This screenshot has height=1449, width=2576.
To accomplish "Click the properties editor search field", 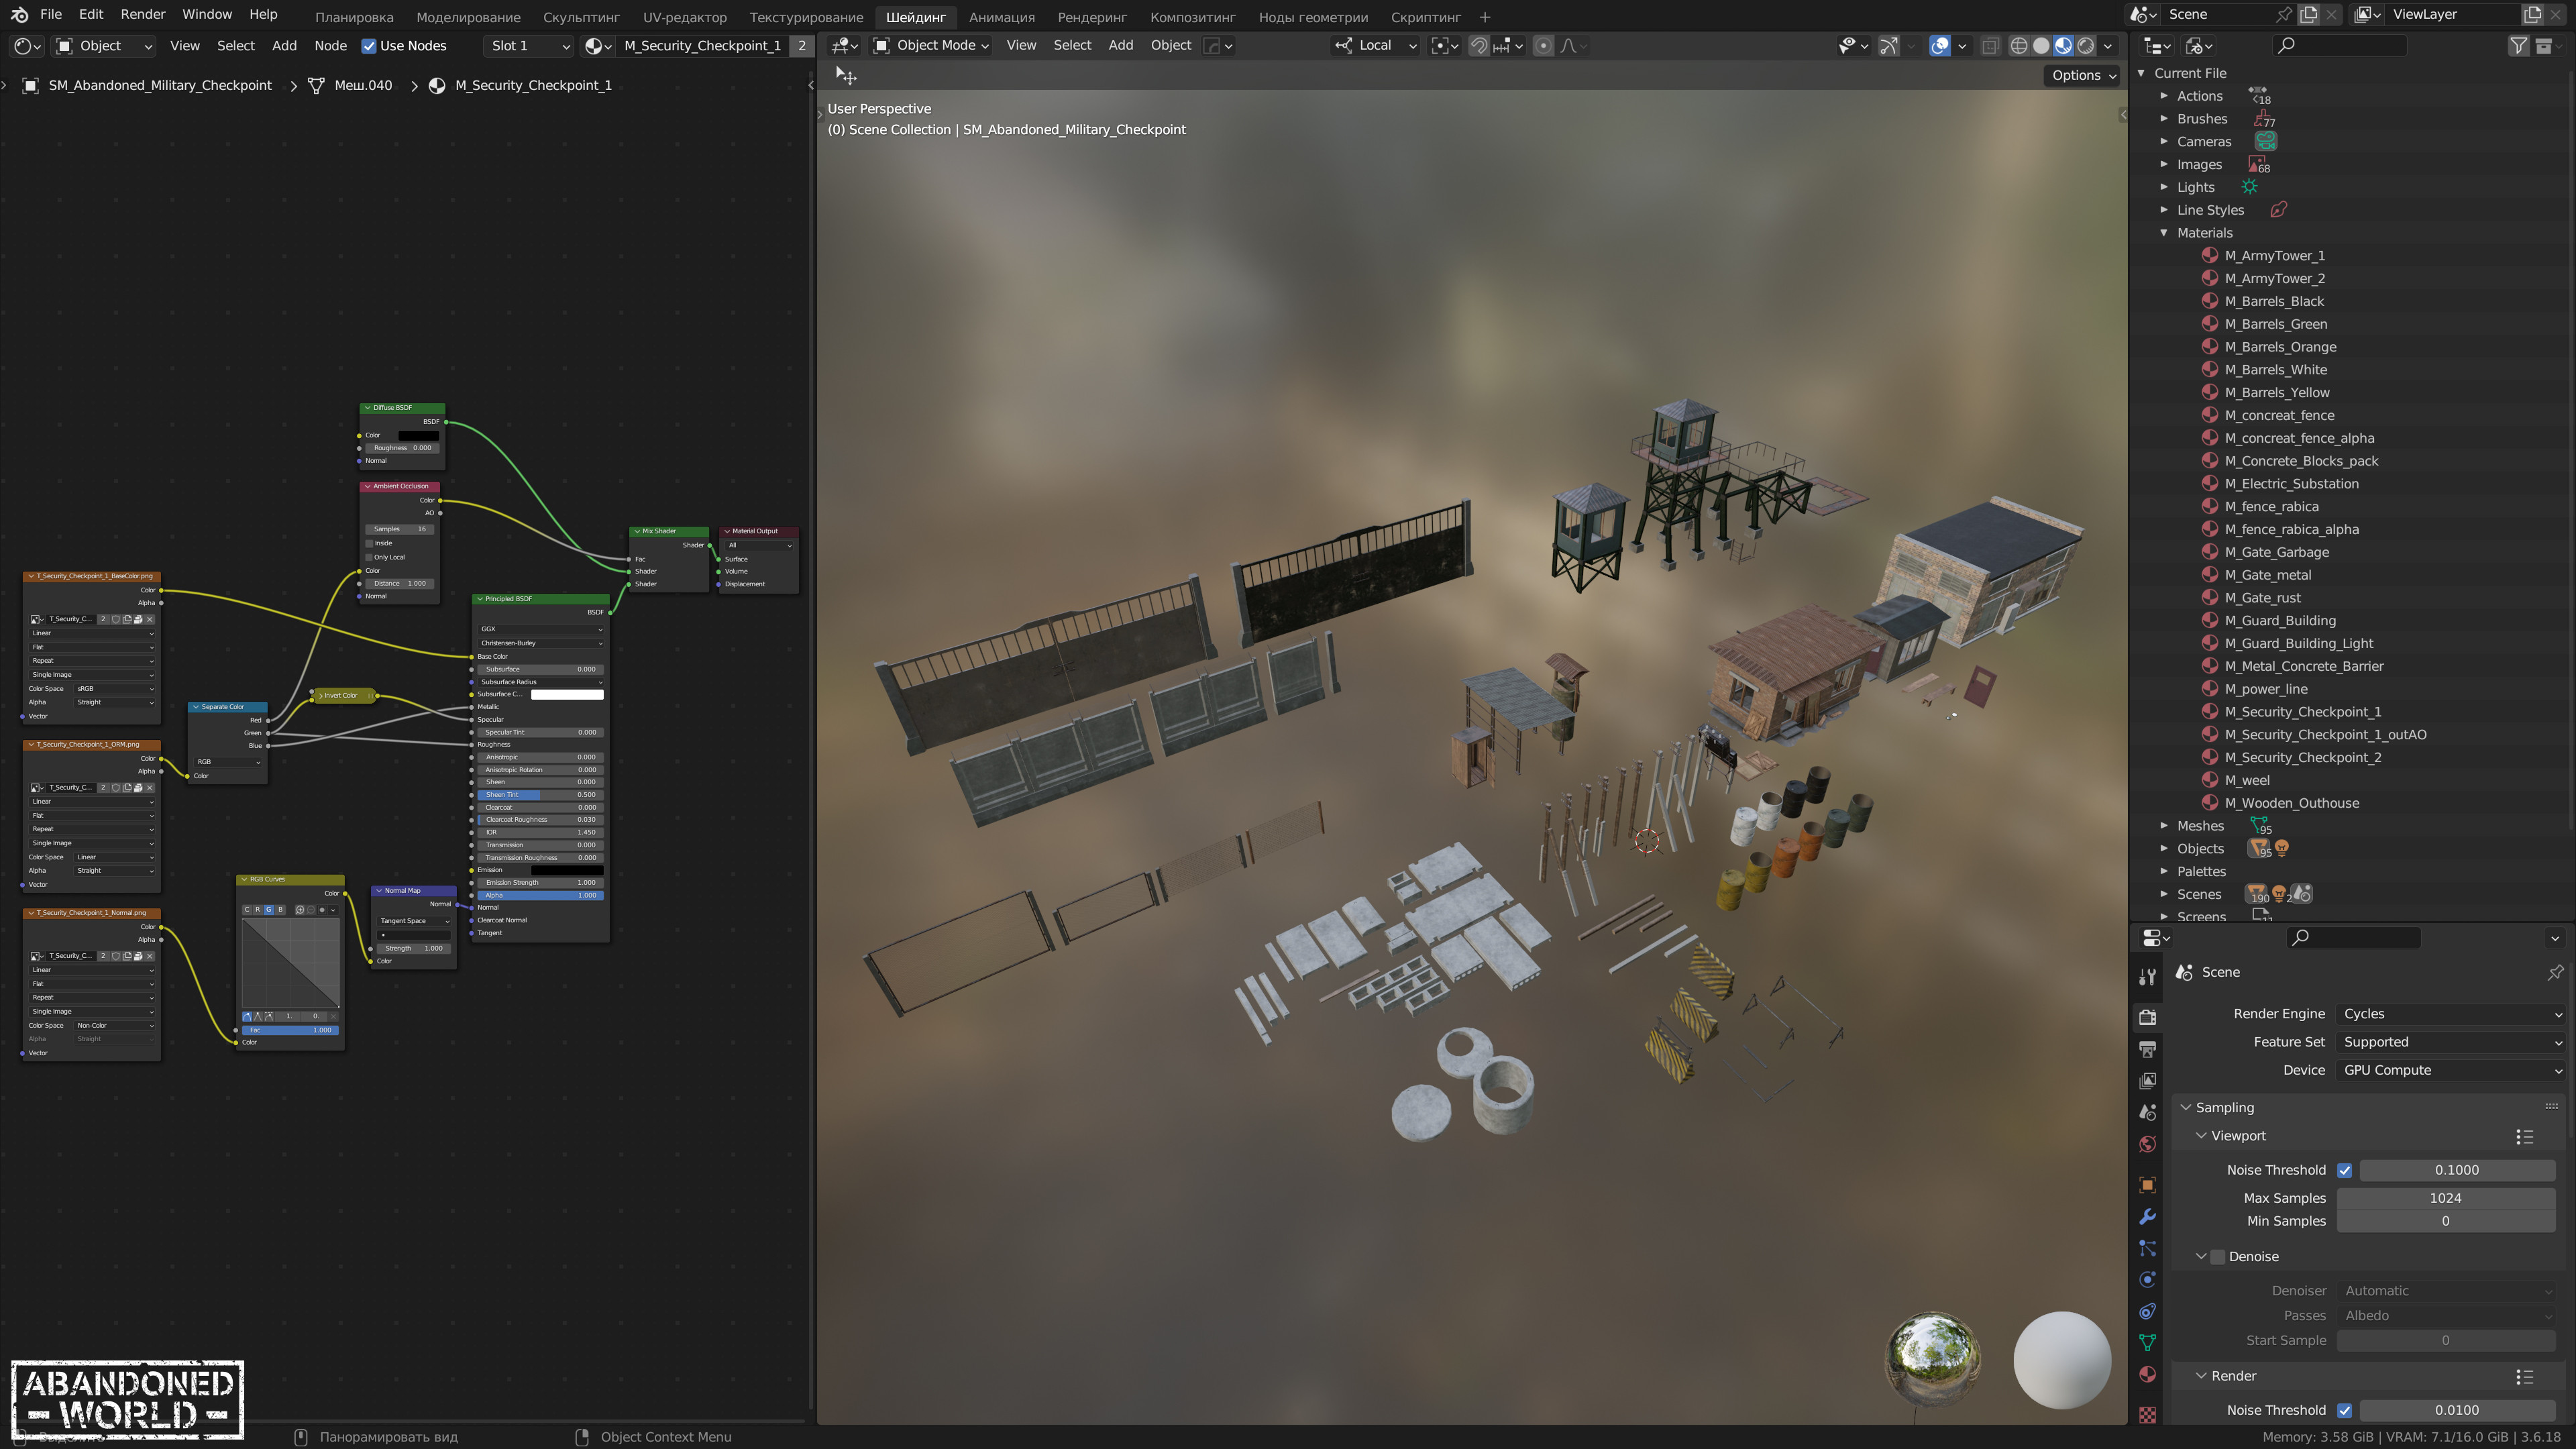I will tap(2353, 938).
